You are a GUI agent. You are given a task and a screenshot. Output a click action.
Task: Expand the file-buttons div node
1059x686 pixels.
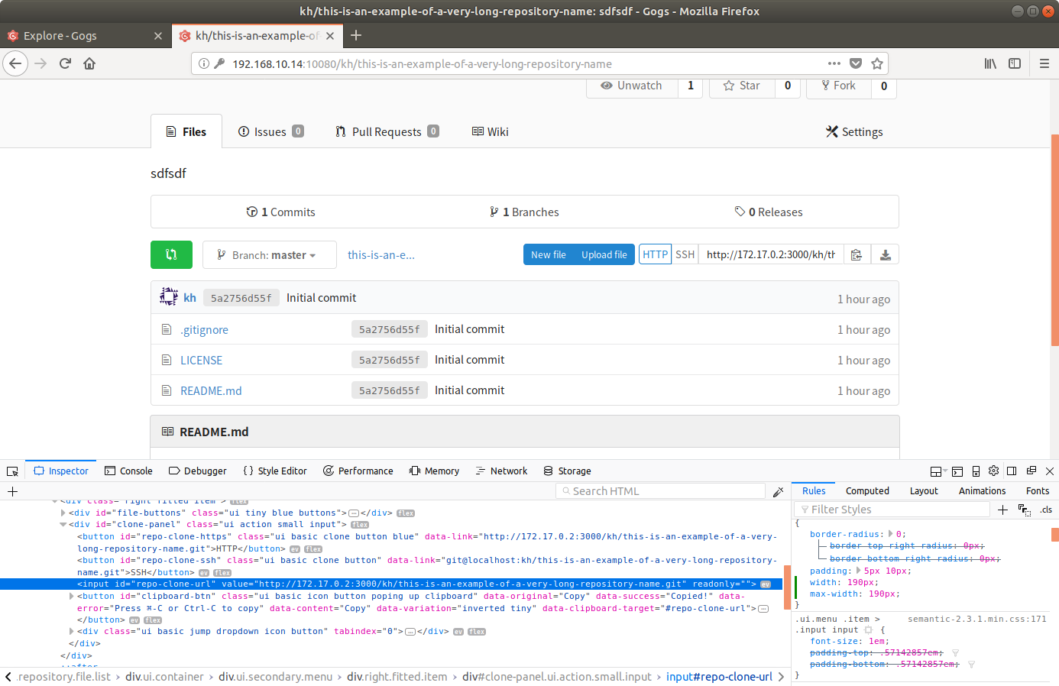point(63,513)
